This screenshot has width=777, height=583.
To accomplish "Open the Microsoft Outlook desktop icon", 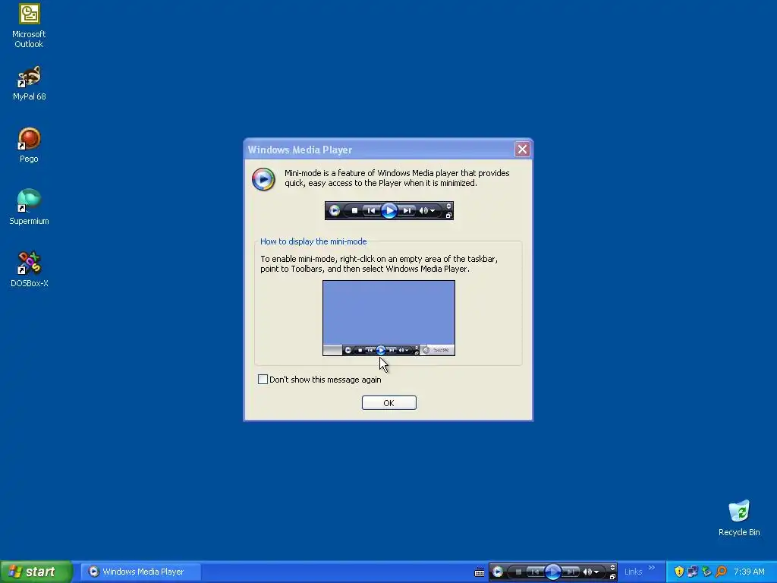I will [x=29, y=26].
